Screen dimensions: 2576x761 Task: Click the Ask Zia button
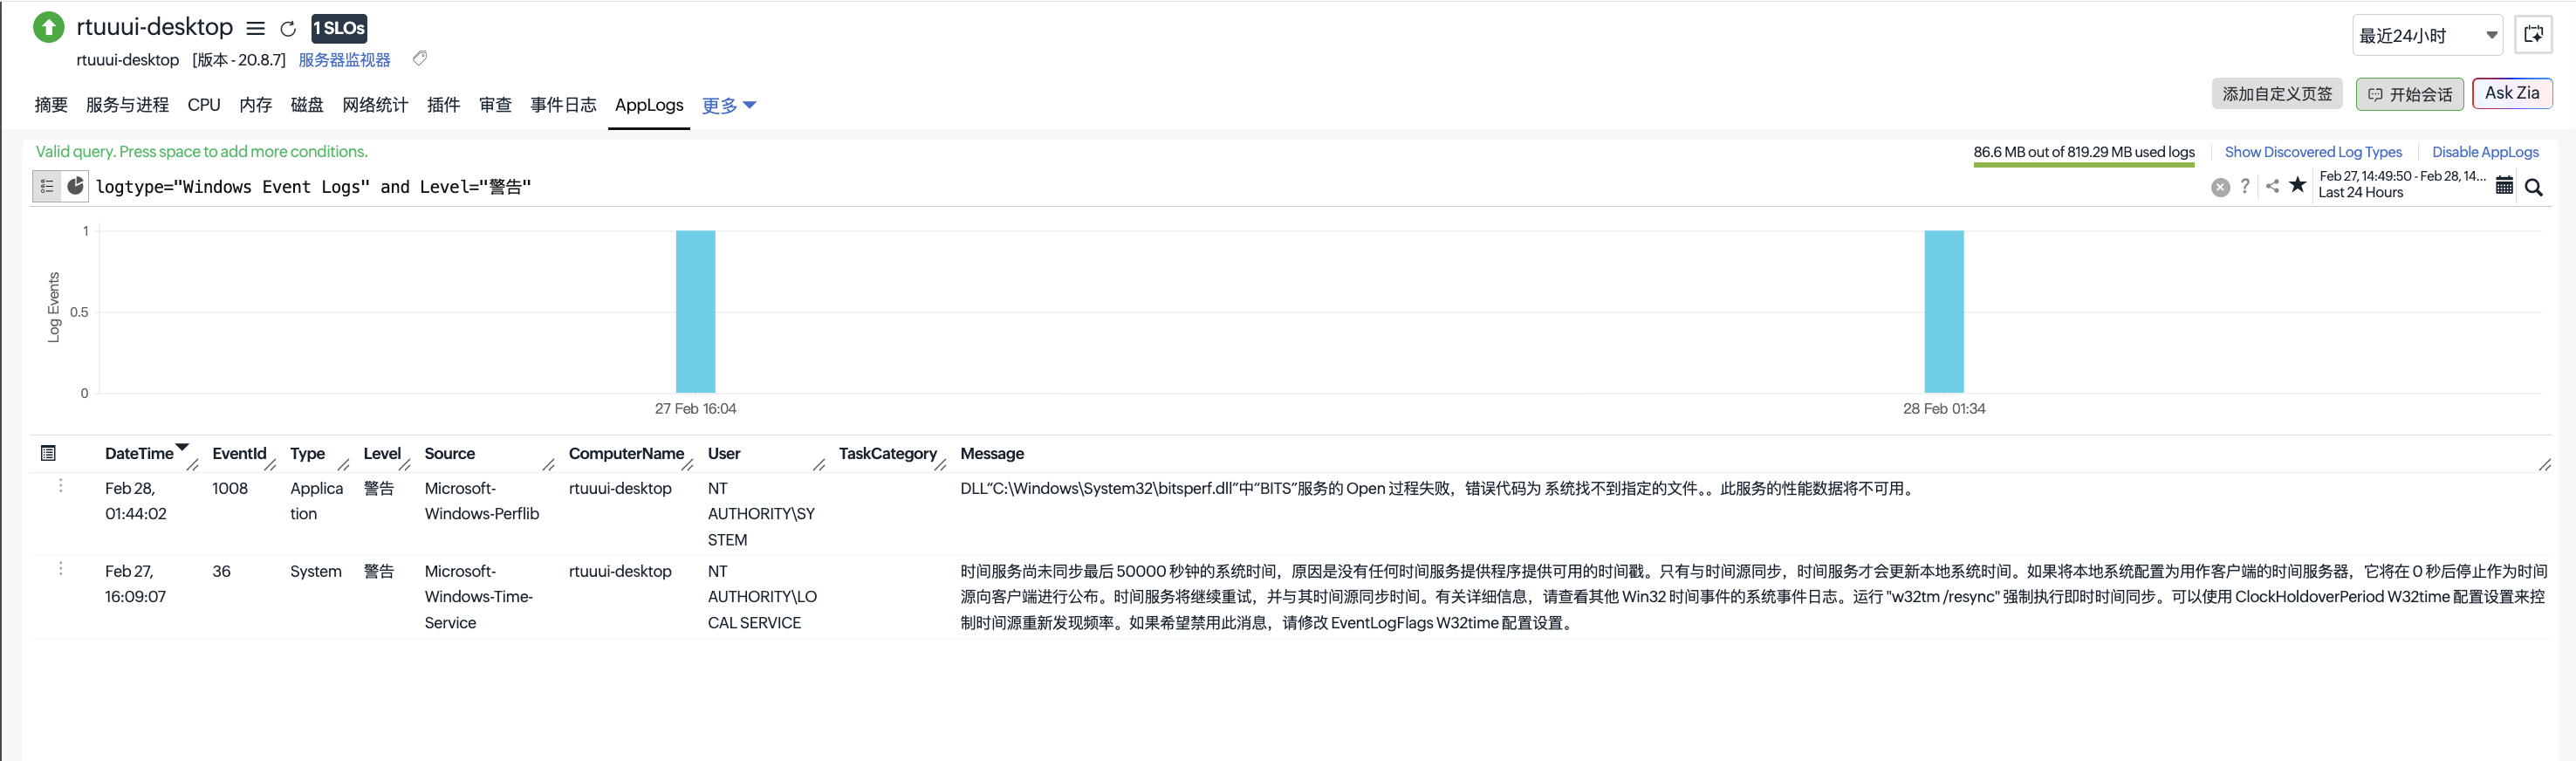click(x=2511, y=93)
